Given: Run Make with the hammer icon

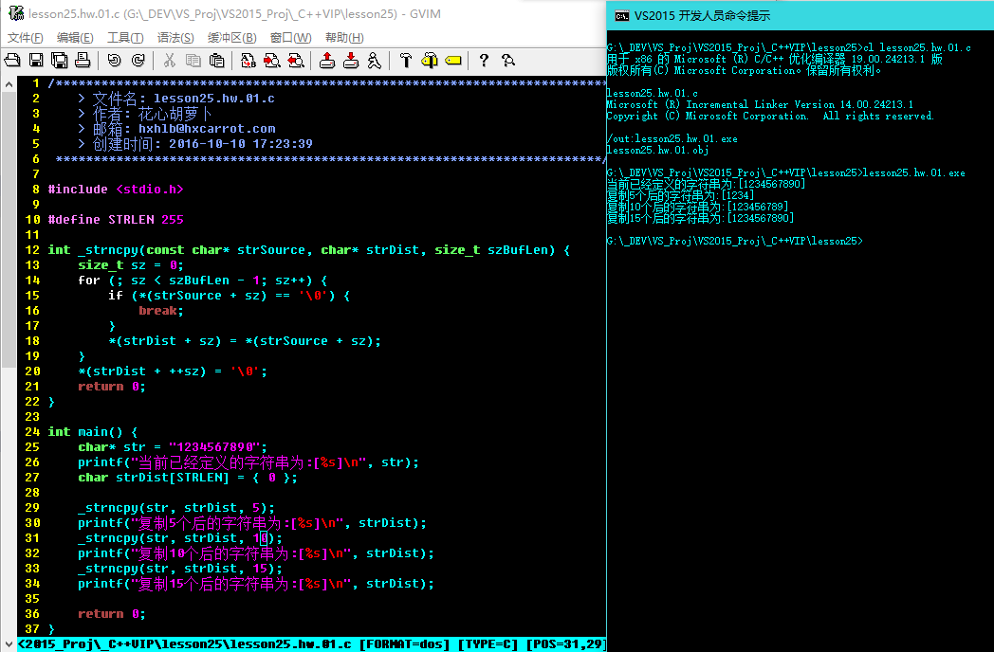Looking at the screenshot, I should [405, 61].
